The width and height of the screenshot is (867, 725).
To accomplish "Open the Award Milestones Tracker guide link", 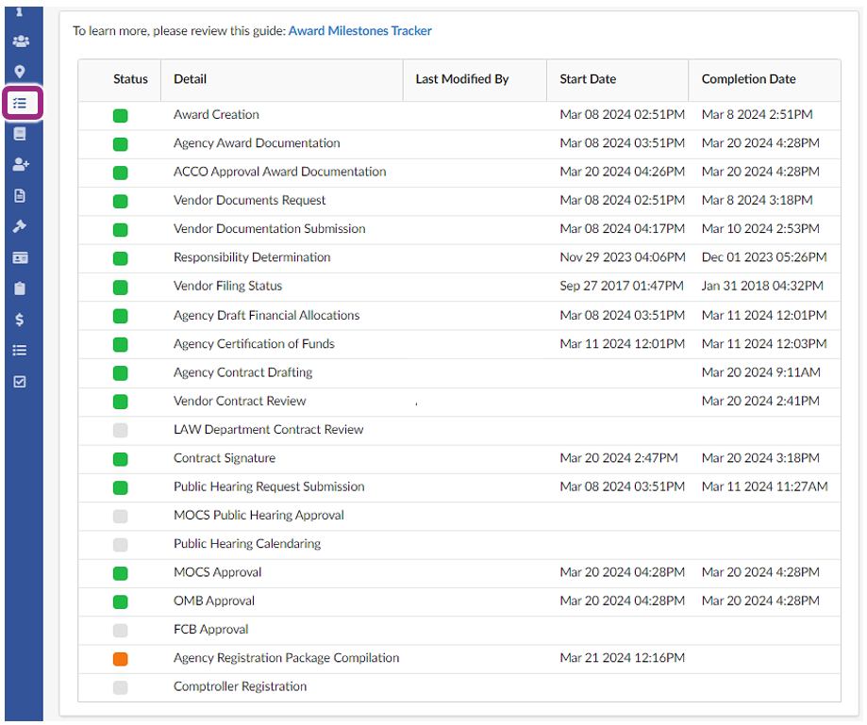I will (359, 30).
